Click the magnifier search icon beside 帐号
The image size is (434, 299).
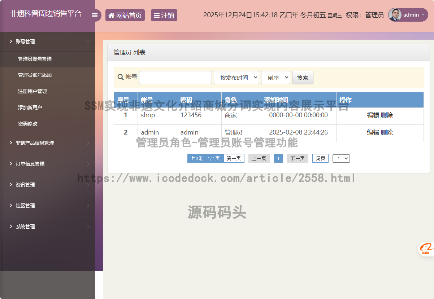120,77
